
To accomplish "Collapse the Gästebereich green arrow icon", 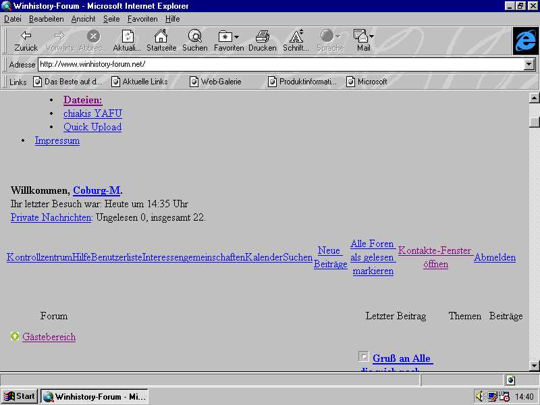I will tap(15, 336).
